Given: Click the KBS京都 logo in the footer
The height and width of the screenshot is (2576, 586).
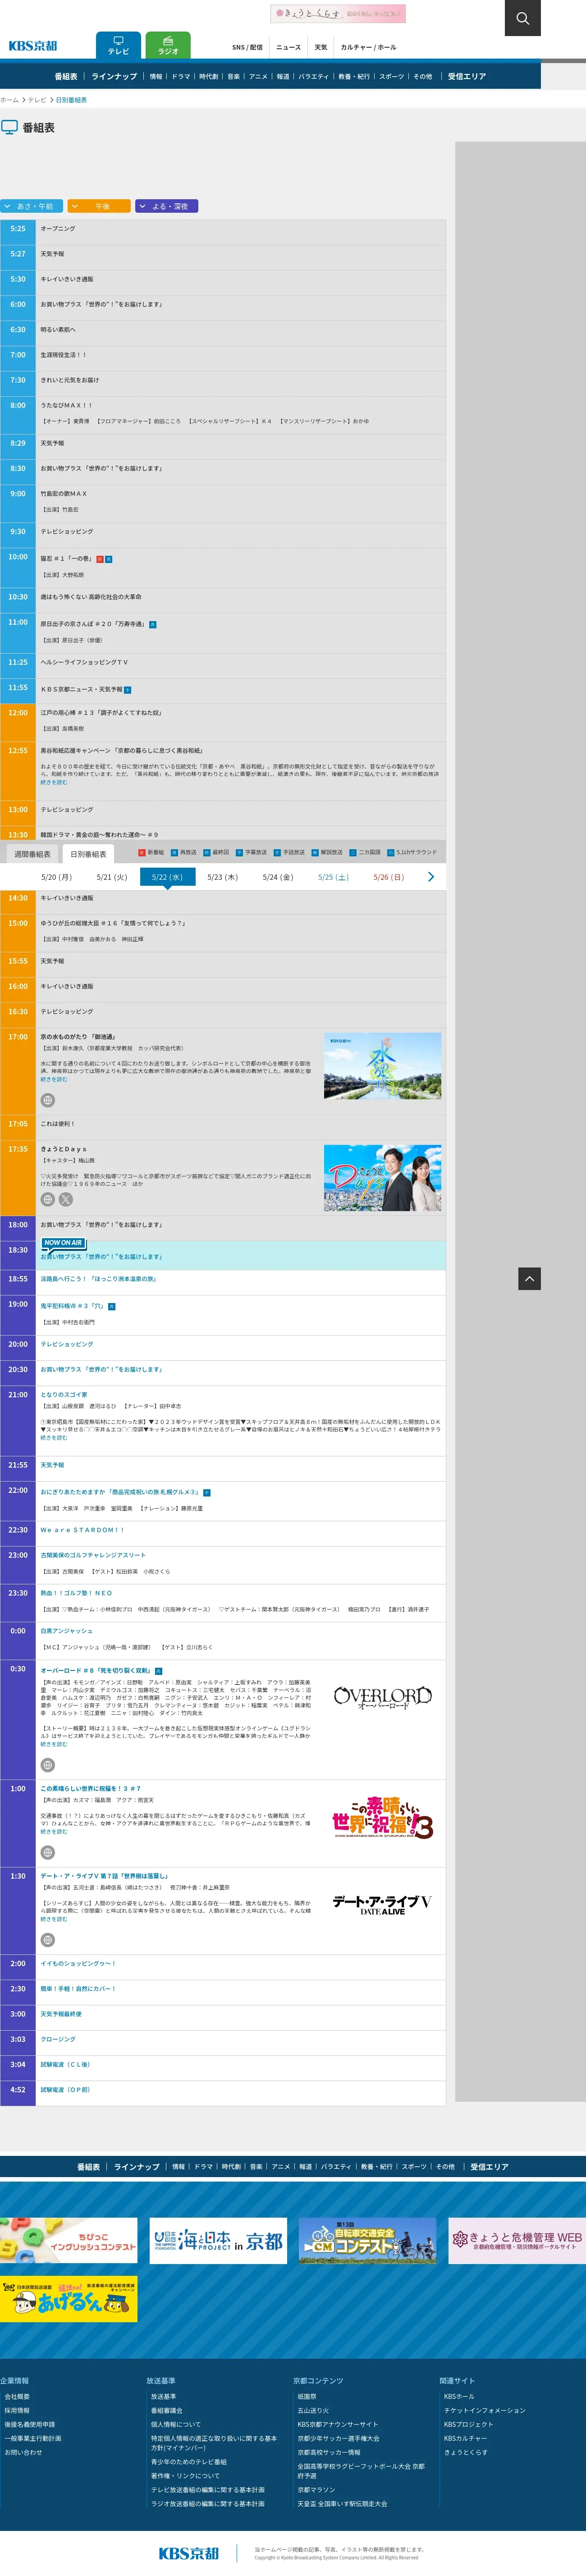Looking at the screenshot, I should click(x=189, y=2553).
